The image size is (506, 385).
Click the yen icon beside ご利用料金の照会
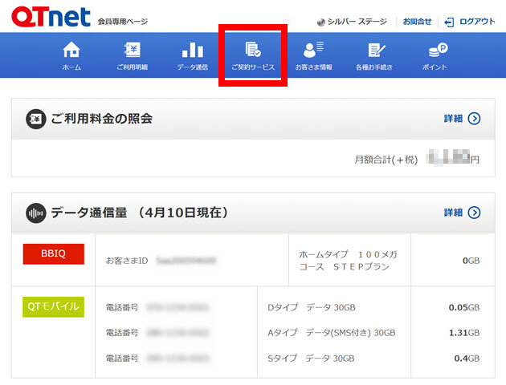[x=35, y=119]
